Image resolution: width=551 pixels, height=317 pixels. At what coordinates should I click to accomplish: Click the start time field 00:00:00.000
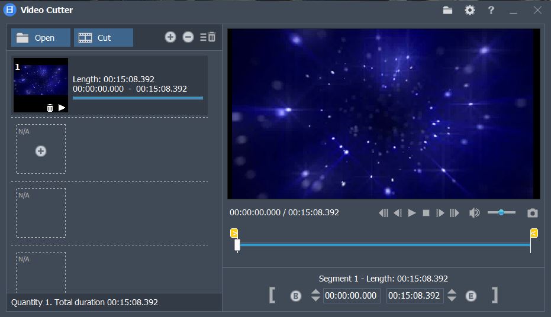[352, 296]
